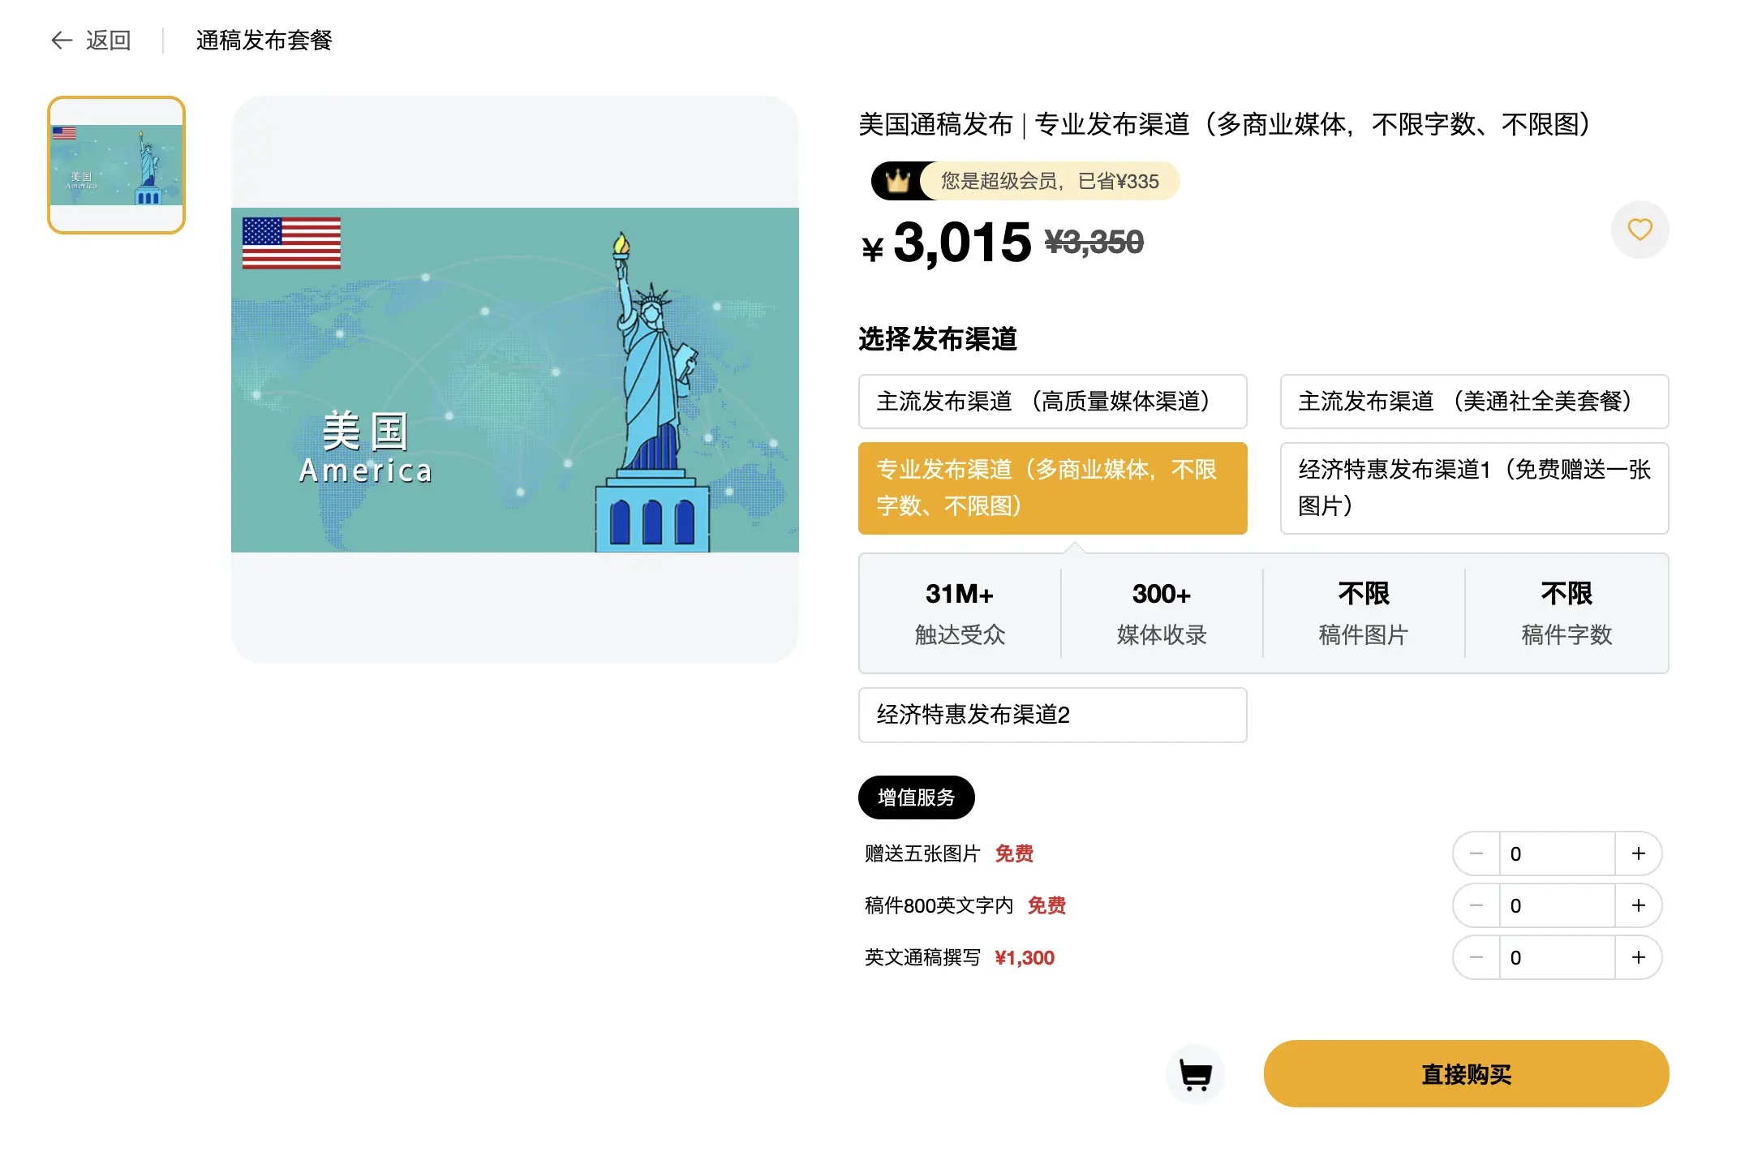
Task: Click quantity field for 稿件800英文字内
Action: (x=1557, y=905)
